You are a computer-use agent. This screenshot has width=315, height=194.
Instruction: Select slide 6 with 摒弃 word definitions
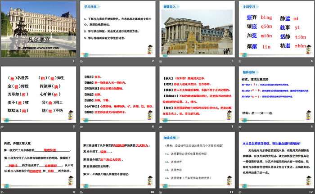[x=118, y=95]
